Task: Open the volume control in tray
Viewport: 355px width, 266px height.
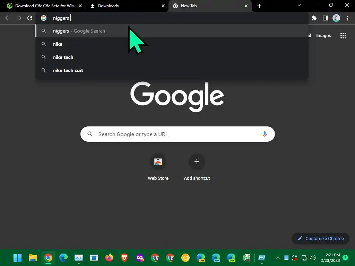Action: point(313,258)
